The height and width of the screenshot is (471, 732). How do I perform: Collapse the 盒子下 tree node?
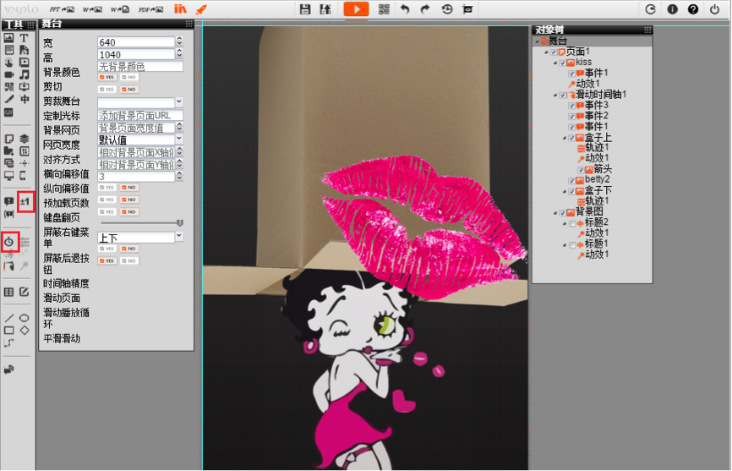click(565, 192)
